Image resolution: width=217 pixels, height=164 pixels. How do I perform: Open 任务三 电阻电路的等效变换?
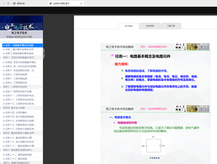[19, 53]
